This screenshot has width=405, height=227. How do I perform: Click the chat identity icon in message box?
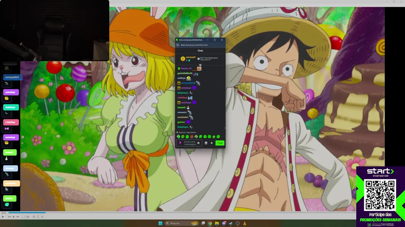coord(180,143)
